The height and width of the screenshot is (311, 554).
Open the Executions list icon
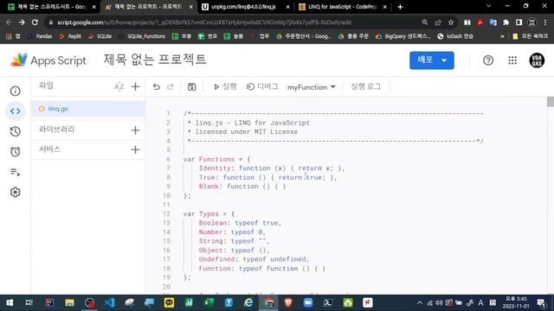click(x=16, y=172)
